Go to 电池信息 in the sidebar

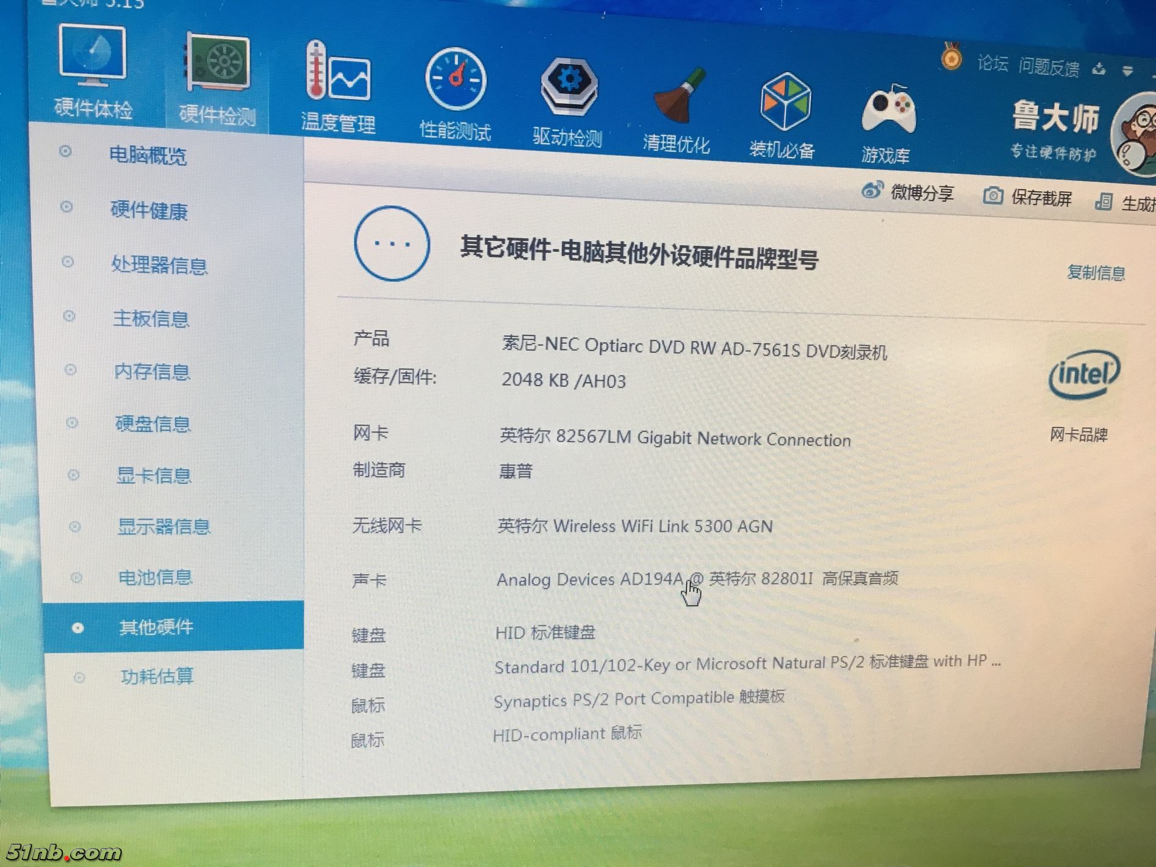tap(155, 577)
